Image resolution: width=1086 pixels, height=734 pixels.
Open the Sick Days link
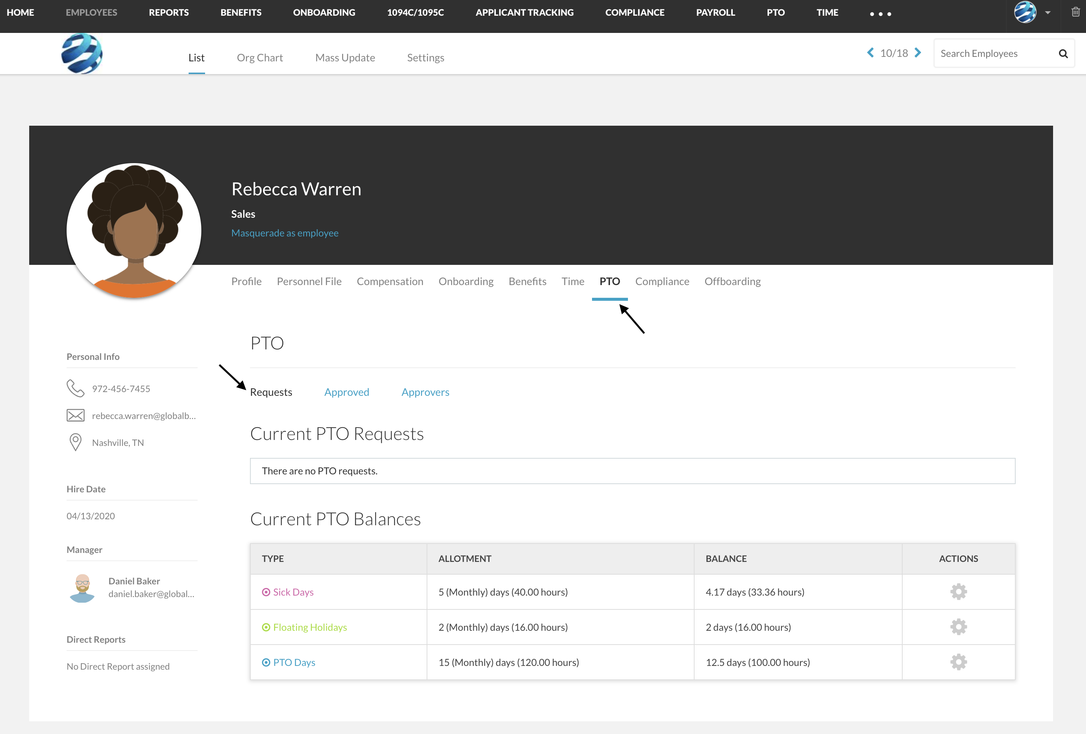[x=293, y=592]
